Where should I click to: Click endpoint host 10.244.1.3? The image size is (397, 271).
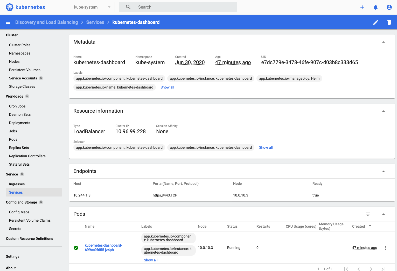tap(82, 195)
